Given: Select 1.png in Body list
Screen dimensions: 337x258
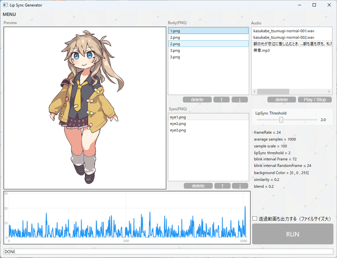Looking at the screenshot, I should pyautogui.click(x=208, y=31).
